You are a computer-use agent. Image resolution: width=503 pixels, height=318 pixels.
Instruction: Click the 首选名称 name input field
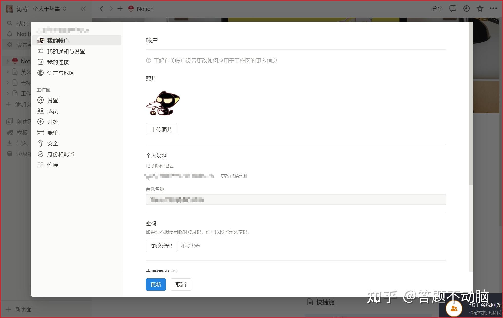point(295,200)
